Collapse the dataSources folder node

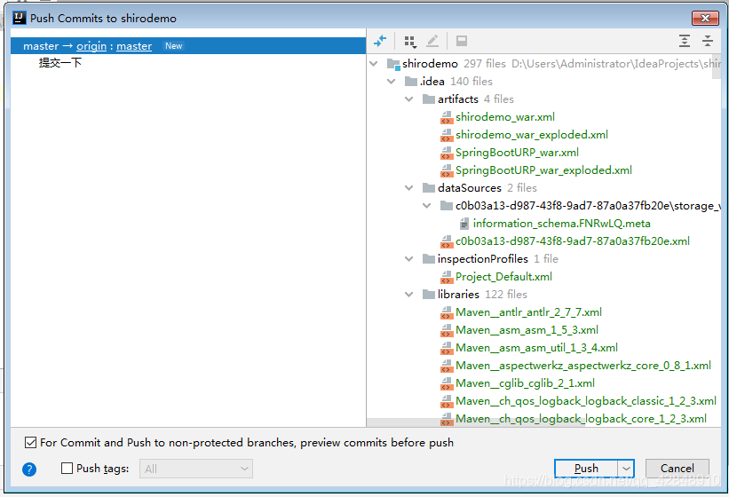tap(409, 187)
